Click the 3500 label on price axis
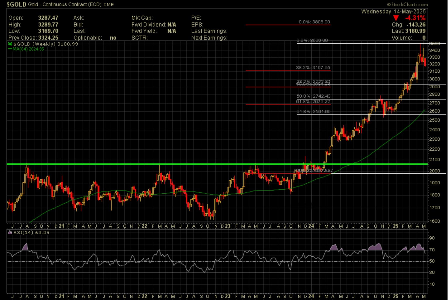 pyautogui.click(x=434, y=43)
